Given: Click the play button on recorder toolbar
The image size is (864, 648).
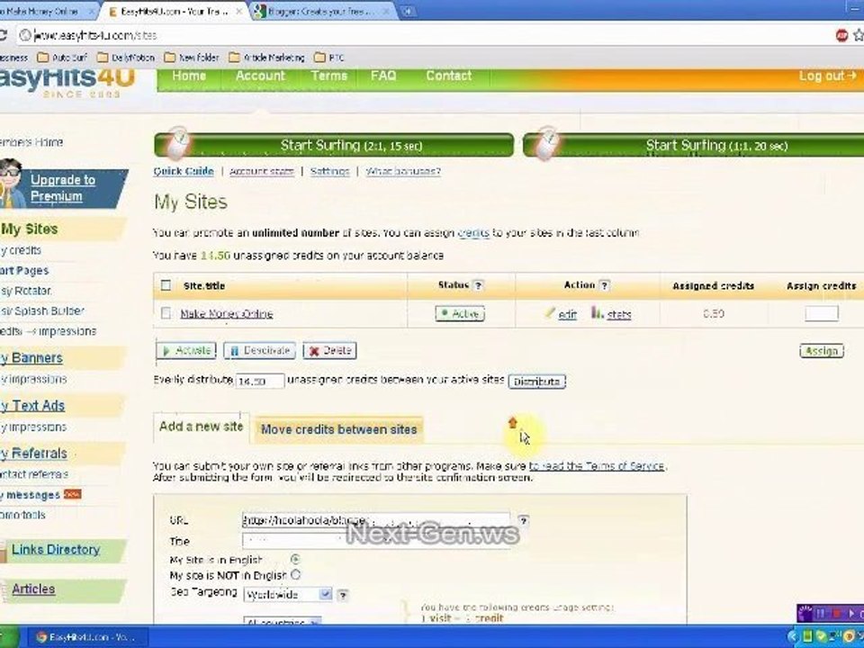Looking at the screenshot, I should (852, 613).
